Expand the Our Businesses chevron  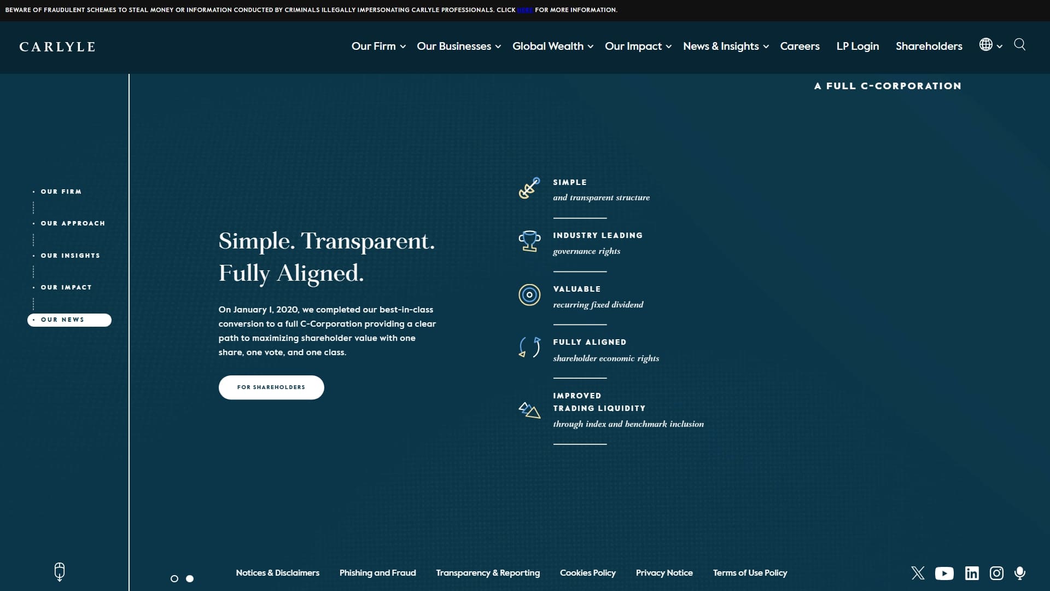pyautogui.click(x=498, y=47)
